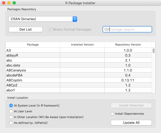Select the abbyyR package row
Image resolution: width=161 pixels, height=133 pixels.
pos(79,55)
